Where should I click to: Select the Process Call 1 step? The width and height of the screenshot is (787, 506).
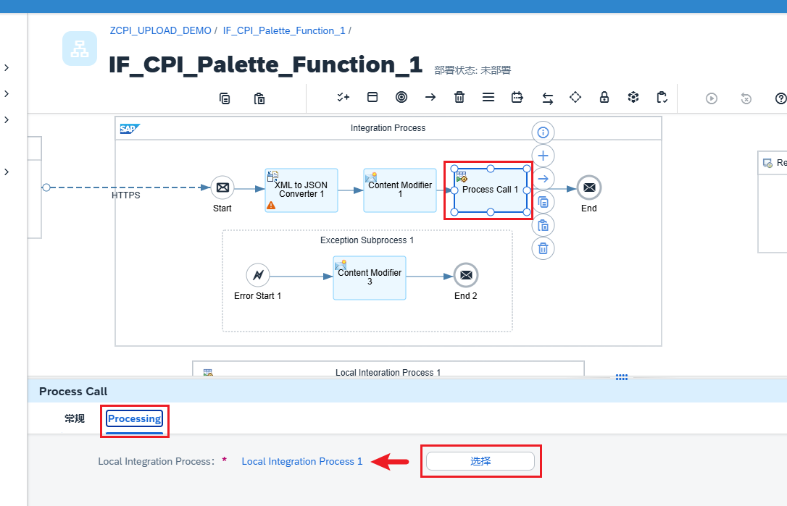point(491,190)
